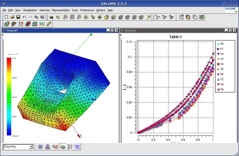Viewport: 239px width, 156px height.
Task: Click the SALOME logo in top-right corner
Action: [231, 10]
